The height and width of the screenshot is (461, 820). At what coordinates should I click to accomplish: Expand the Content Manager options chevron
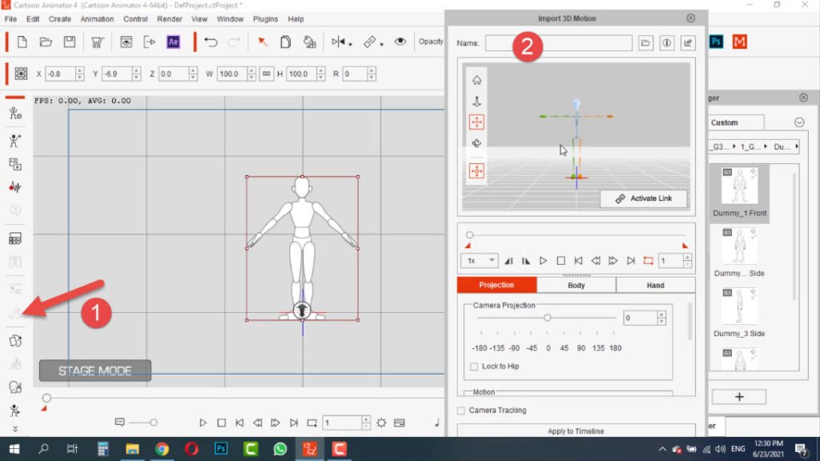(x=799, y=122)
